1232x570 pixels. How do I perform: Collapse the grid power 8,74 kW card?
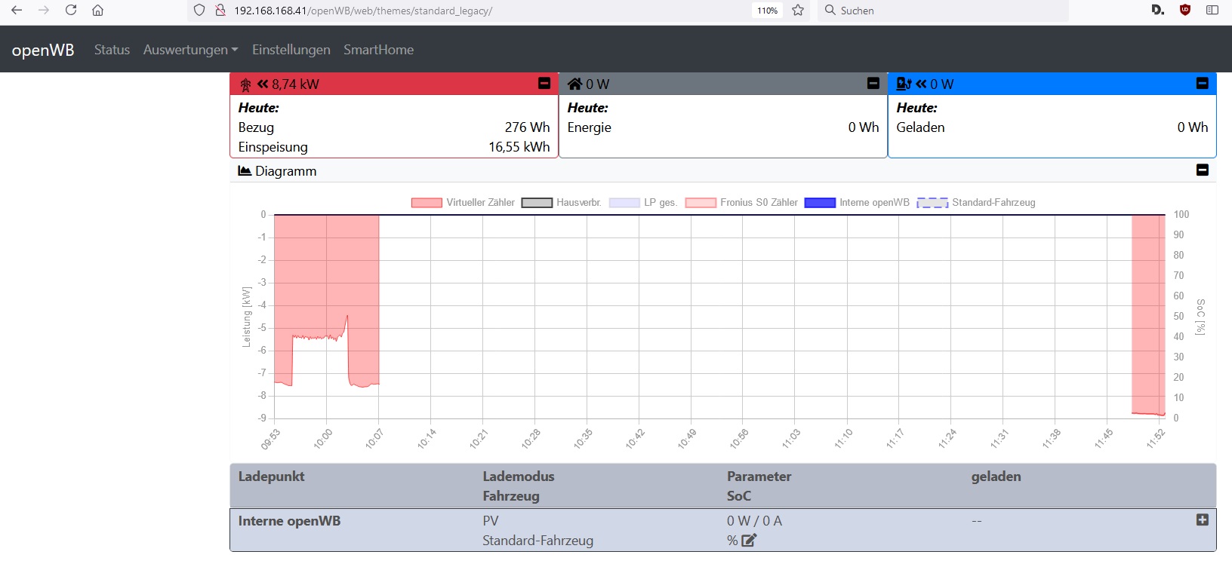[x=544, y=84]
